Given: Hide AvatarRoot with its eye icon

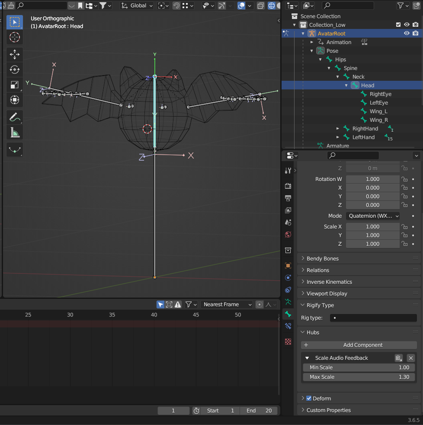Looking at the screenshot, I should (407, 33).
